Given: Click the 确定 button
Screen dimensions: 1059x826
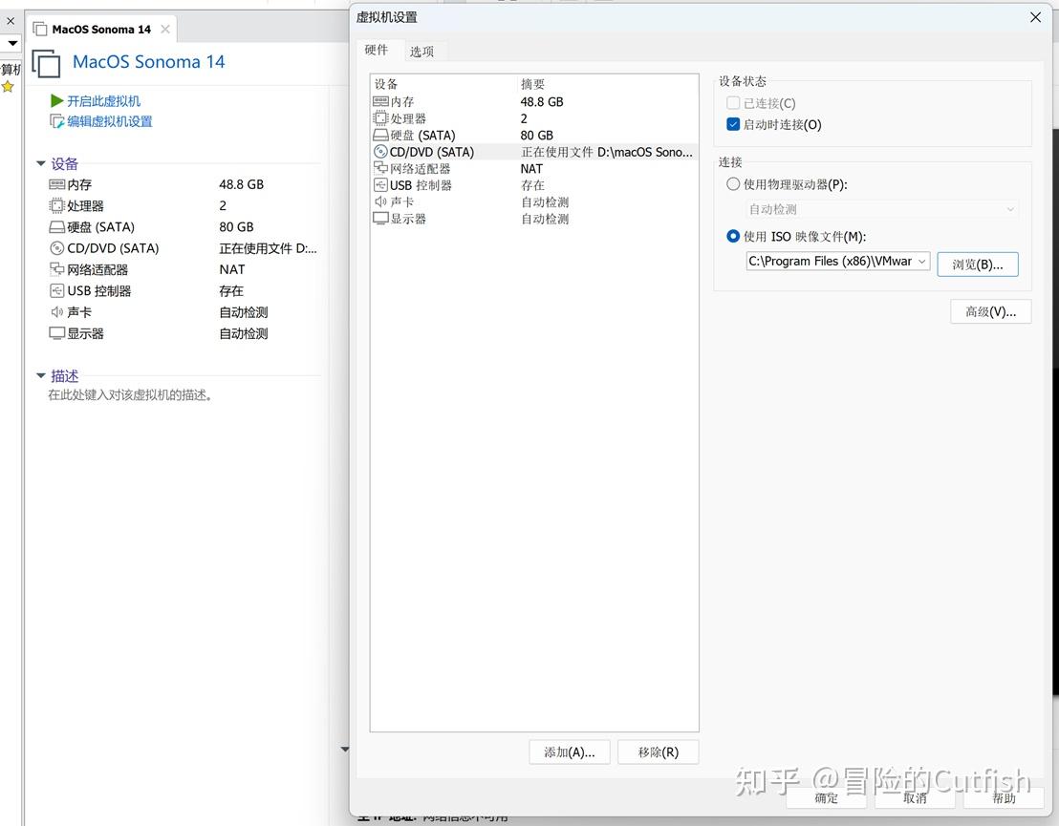Looking at the screenshot, I should (x=826, y=797).
